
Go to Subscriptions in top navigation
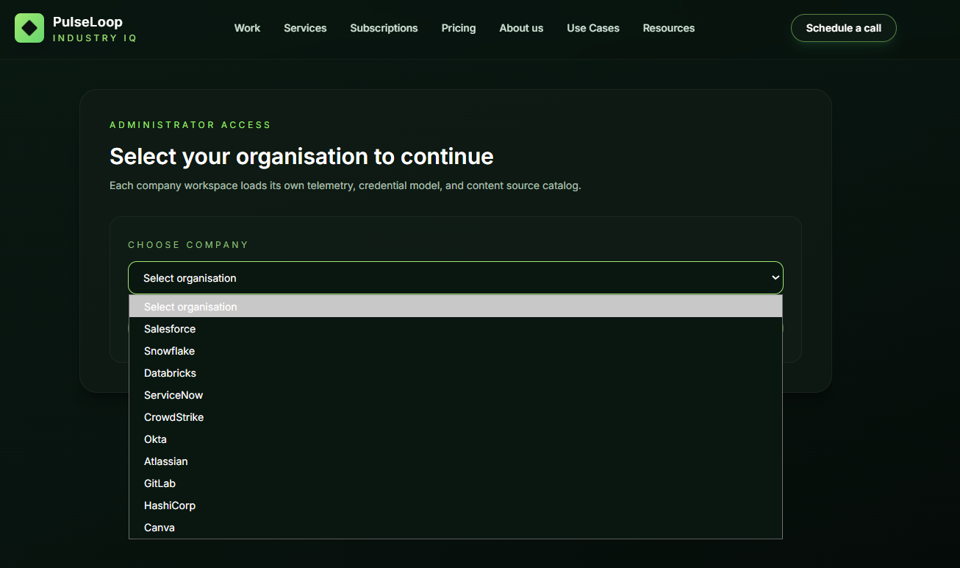384,28
